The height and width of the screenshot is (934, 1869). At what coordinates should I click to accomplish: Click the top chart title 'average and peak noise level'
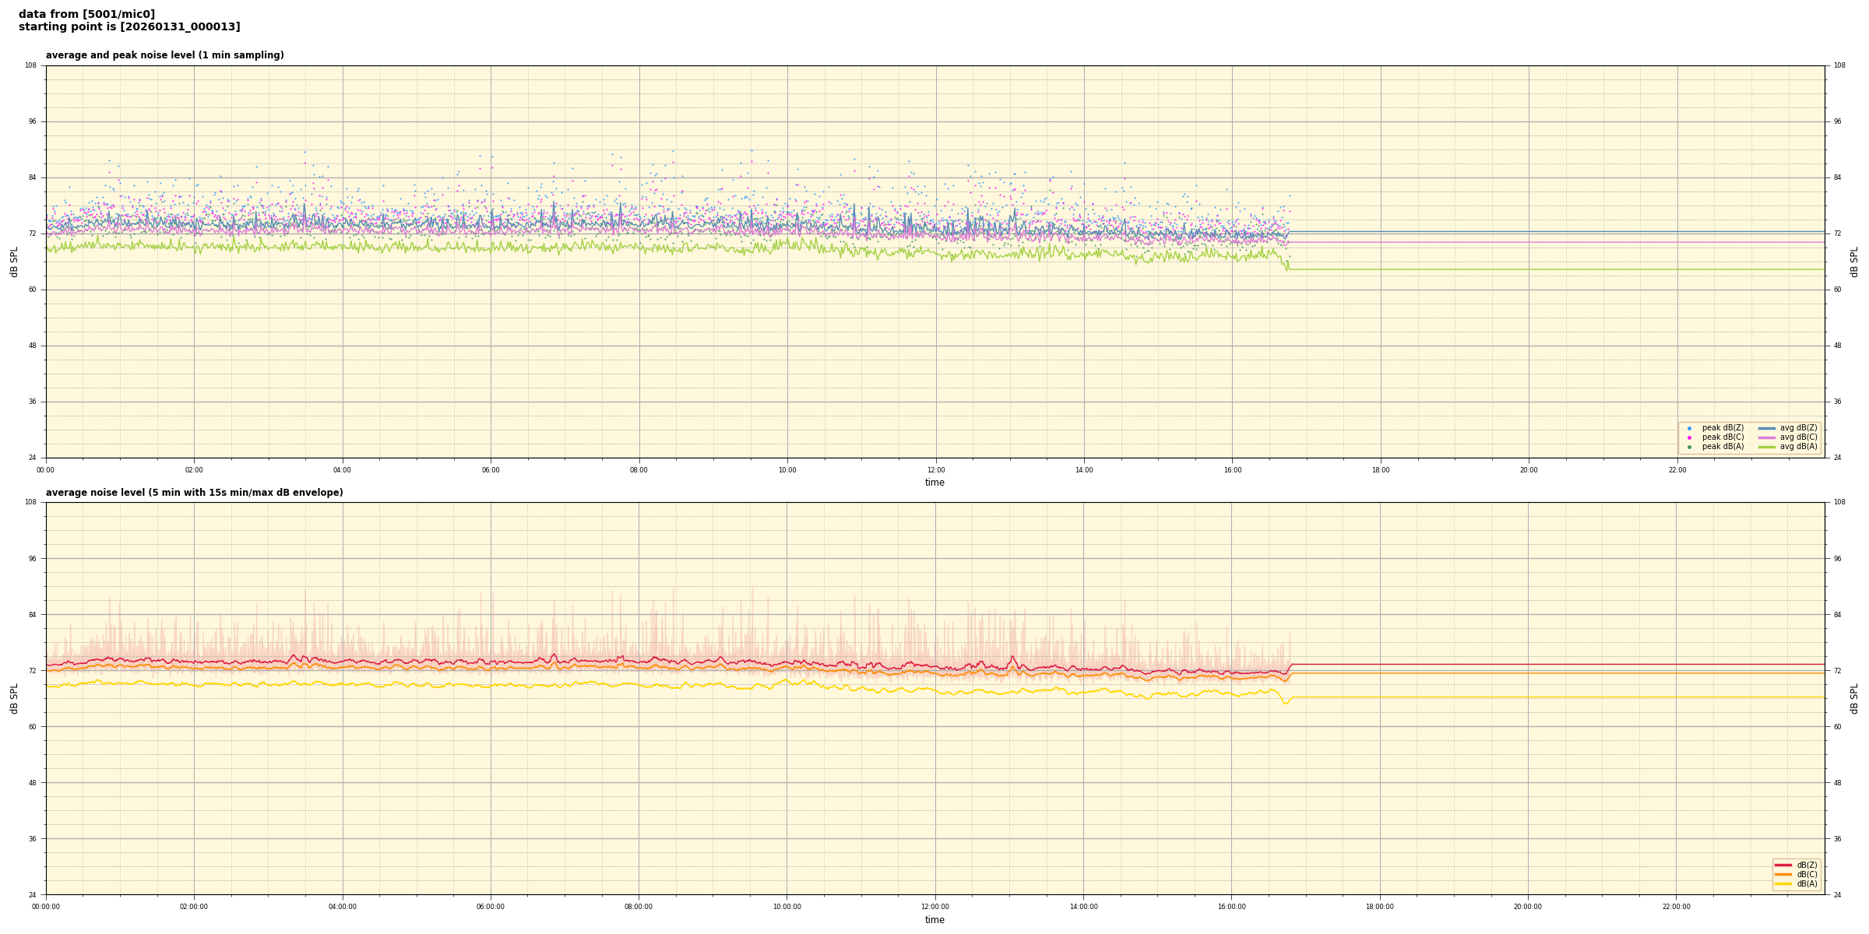coord(164,55)
